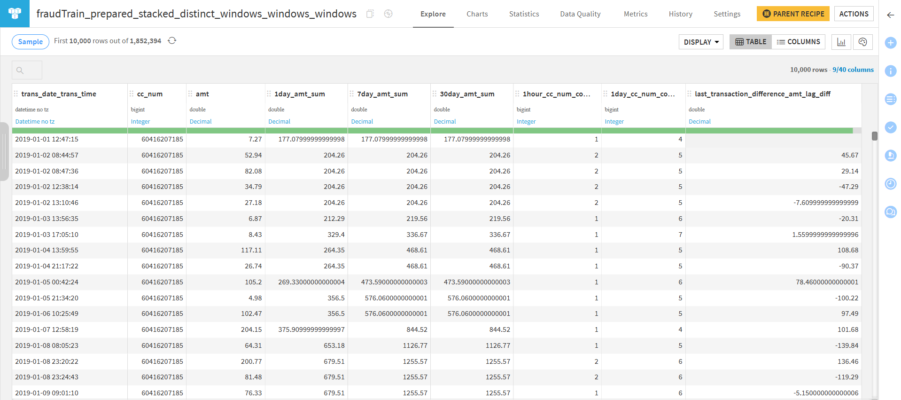Click the drag handle of cc_num column

coord(132,94)
